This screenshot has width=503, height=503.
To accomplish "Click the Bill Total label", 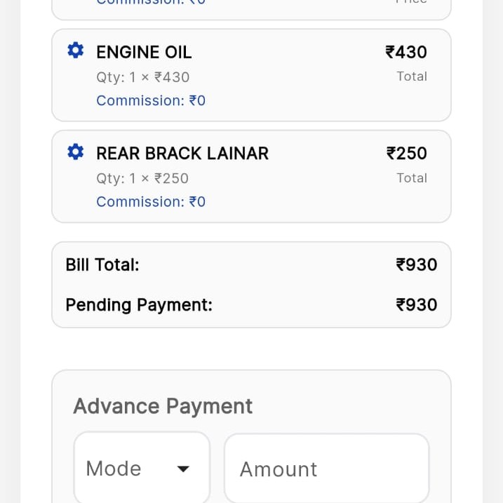I will point(102,264).
